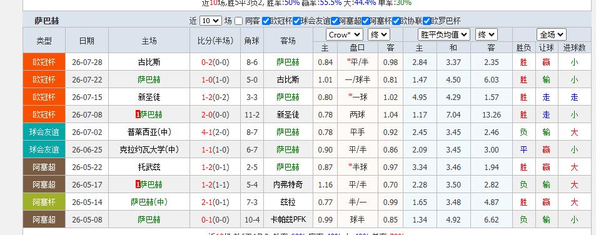Click the 让球 column header

pos(546,48)
